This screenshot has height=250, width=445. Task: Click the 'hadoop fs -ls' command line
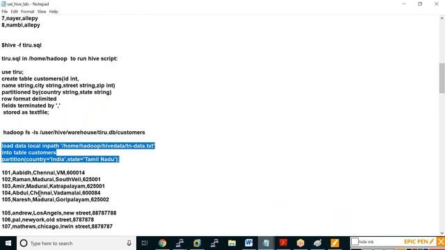[74, 133]
